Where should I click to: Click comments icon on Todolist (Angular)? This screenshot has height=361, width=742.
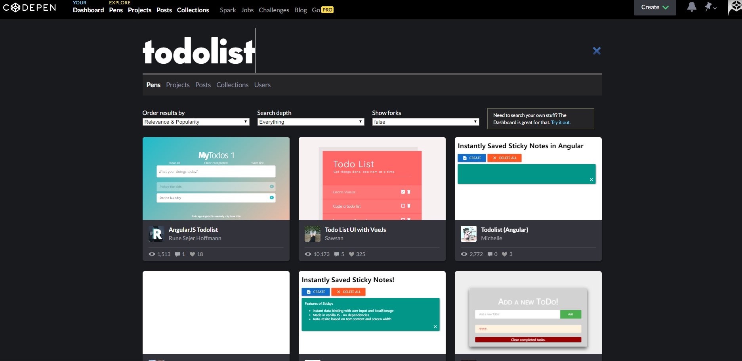click(x=490, y=254)
